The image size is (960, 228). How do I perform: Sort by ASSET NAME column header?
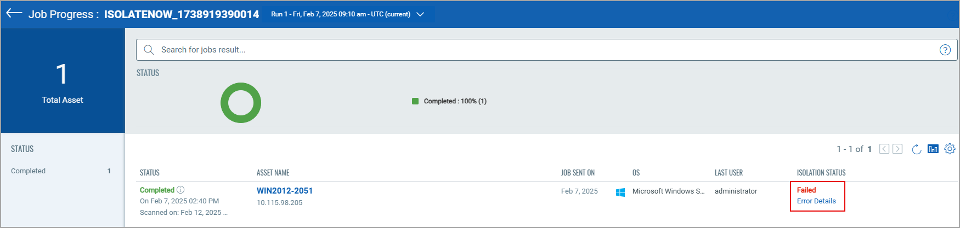(x=273, y=173)
